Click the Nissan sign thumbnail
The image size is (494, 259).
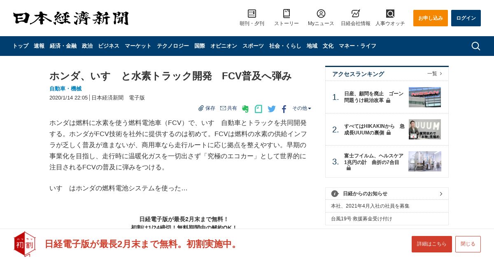425,97
